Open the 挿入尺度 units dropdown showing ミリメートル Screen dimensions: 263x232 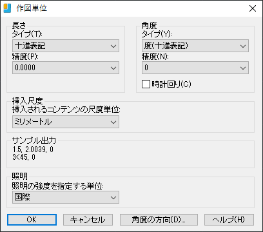(66, 122)
